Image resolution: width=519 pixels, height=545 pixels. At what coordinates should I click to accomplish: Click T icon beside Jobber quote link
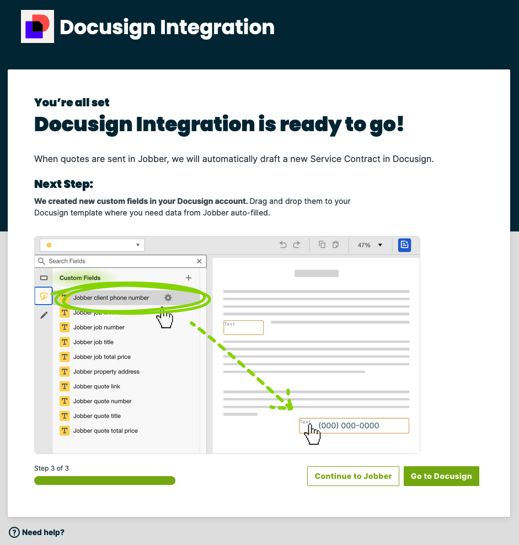click(65, 386)
